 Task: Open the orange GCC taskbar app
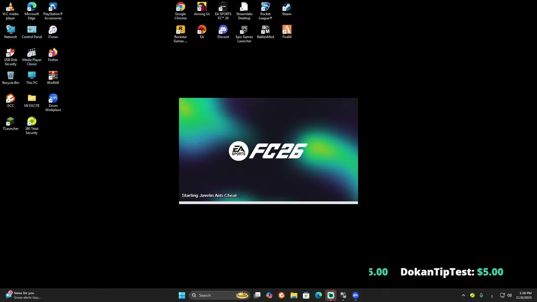(282, 295)
